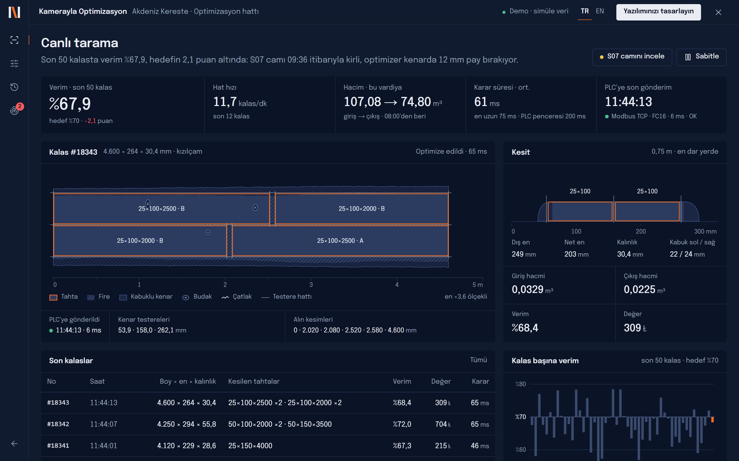This screenshot has height=461, width=739.
Task: Click the S07 camını incele button
Action: click(632, 57)
